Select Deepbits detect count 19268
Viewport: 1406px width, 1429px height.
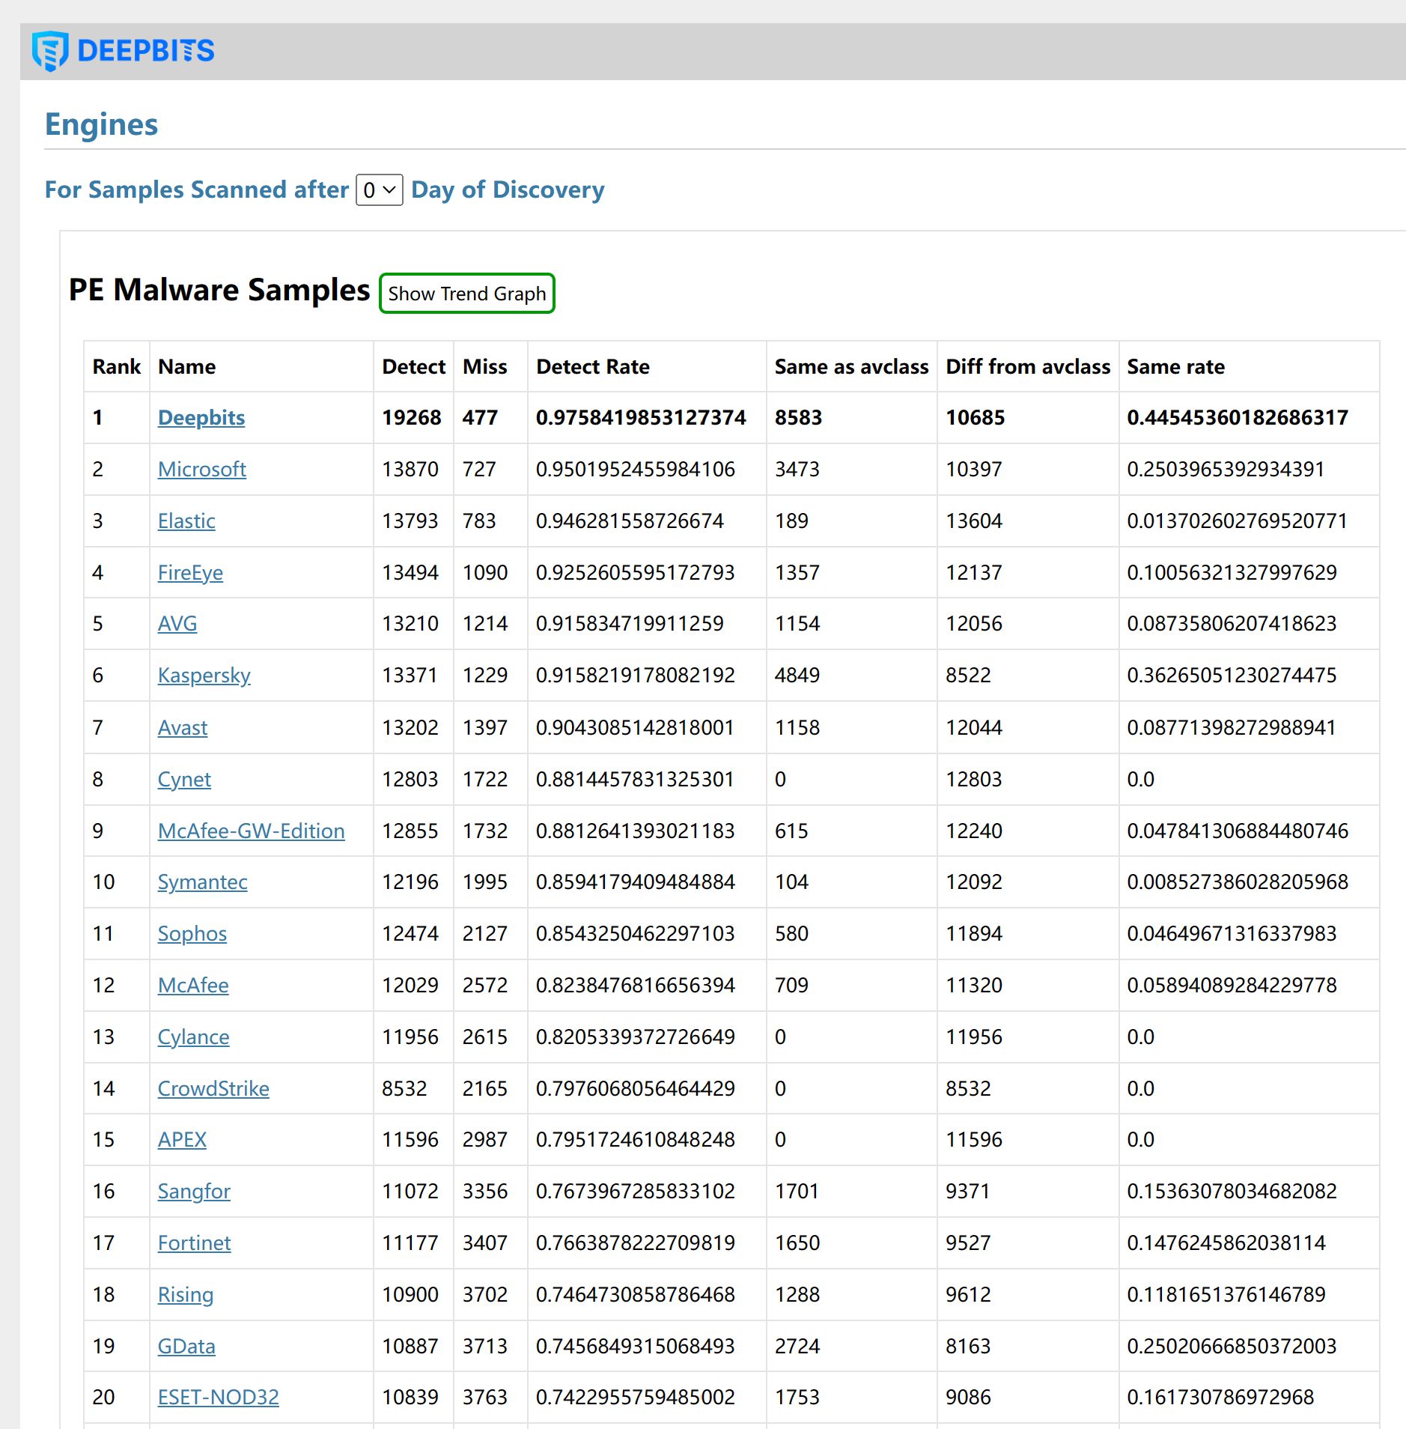click(x=412, y=418)
